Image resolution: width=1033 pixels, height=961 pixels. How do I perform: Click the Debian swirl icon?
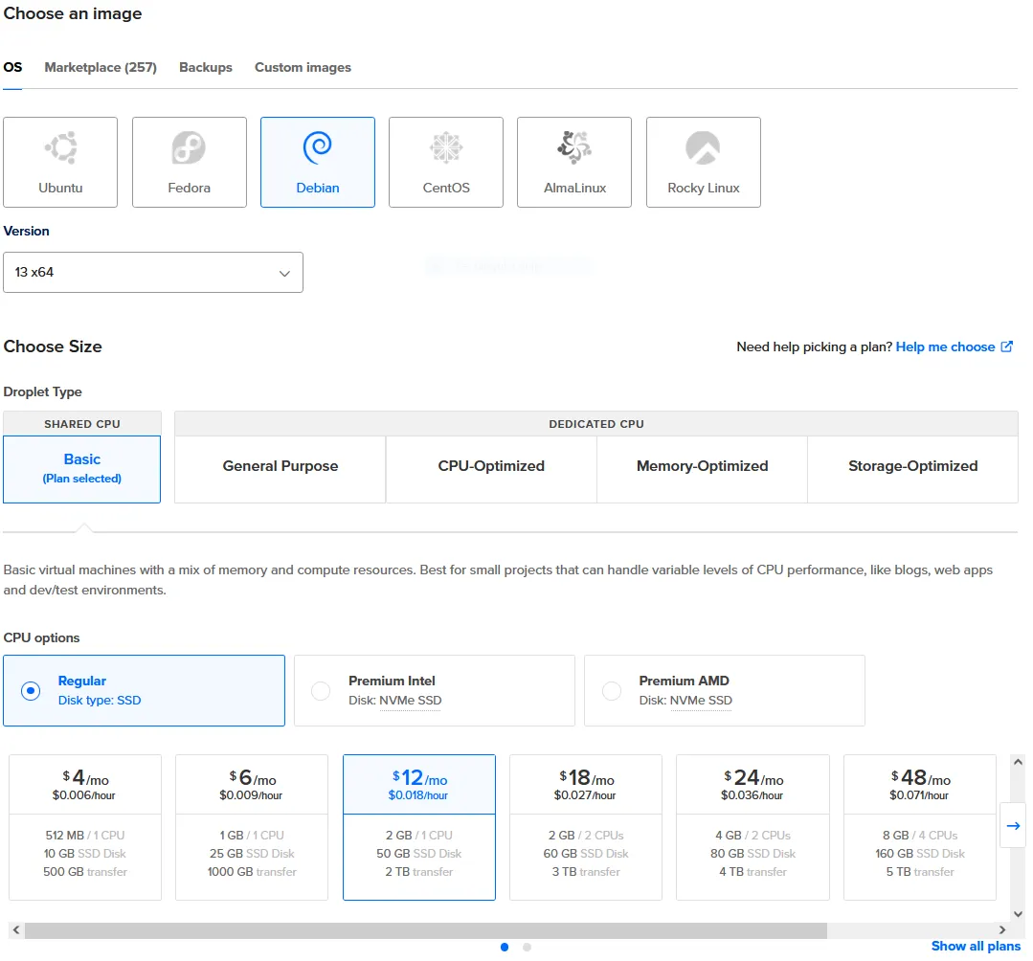pyautogui.click(x=318, y=147)
